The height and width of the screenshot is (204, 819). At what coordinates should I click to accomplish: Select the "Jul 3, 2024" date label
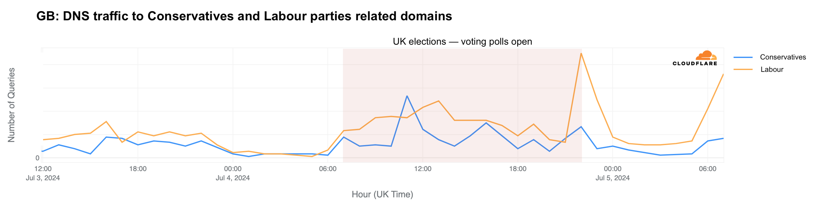click(x=42, y=178)
